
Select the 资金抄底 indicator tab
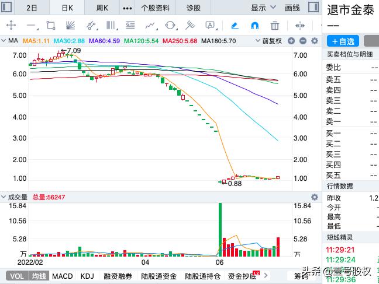tap(242, 276)
